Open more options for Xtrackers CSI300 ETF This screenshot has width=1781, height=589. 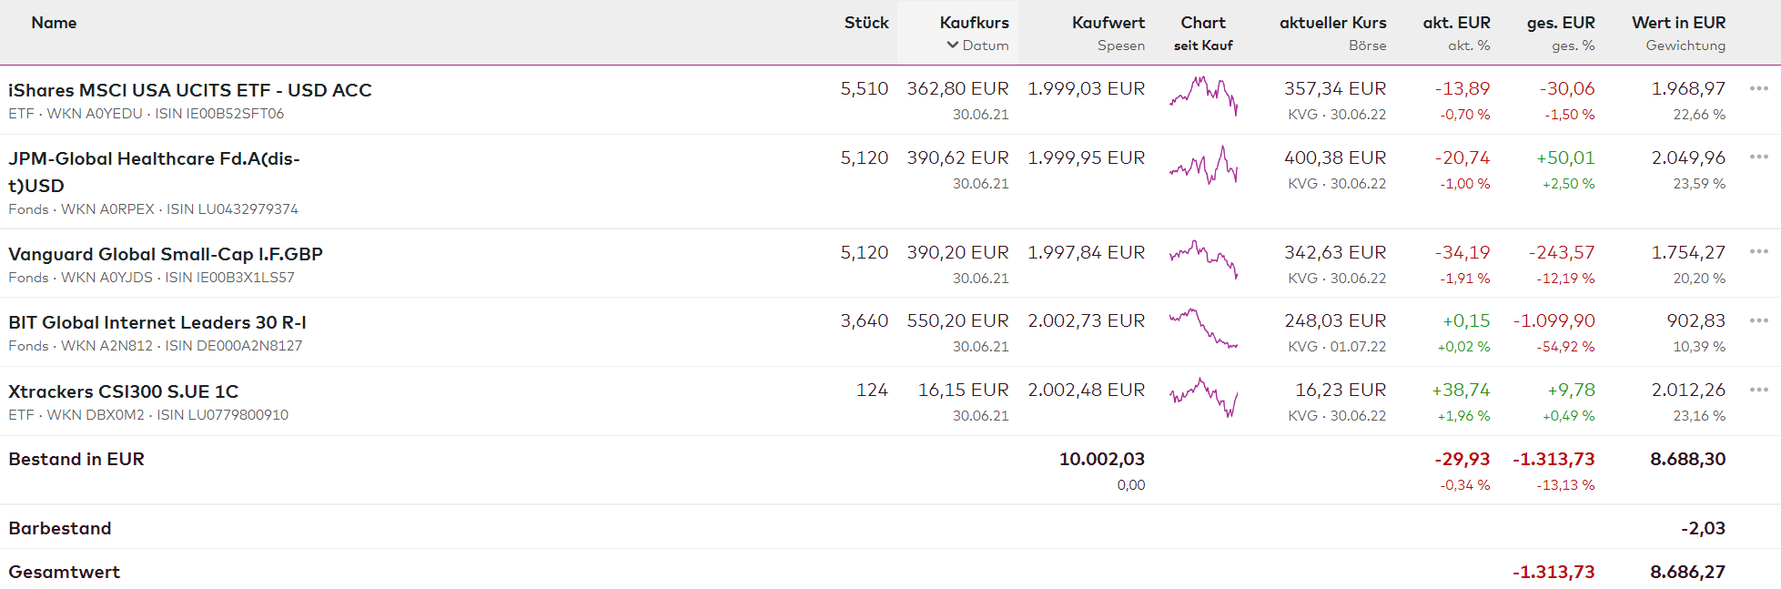1758,390
